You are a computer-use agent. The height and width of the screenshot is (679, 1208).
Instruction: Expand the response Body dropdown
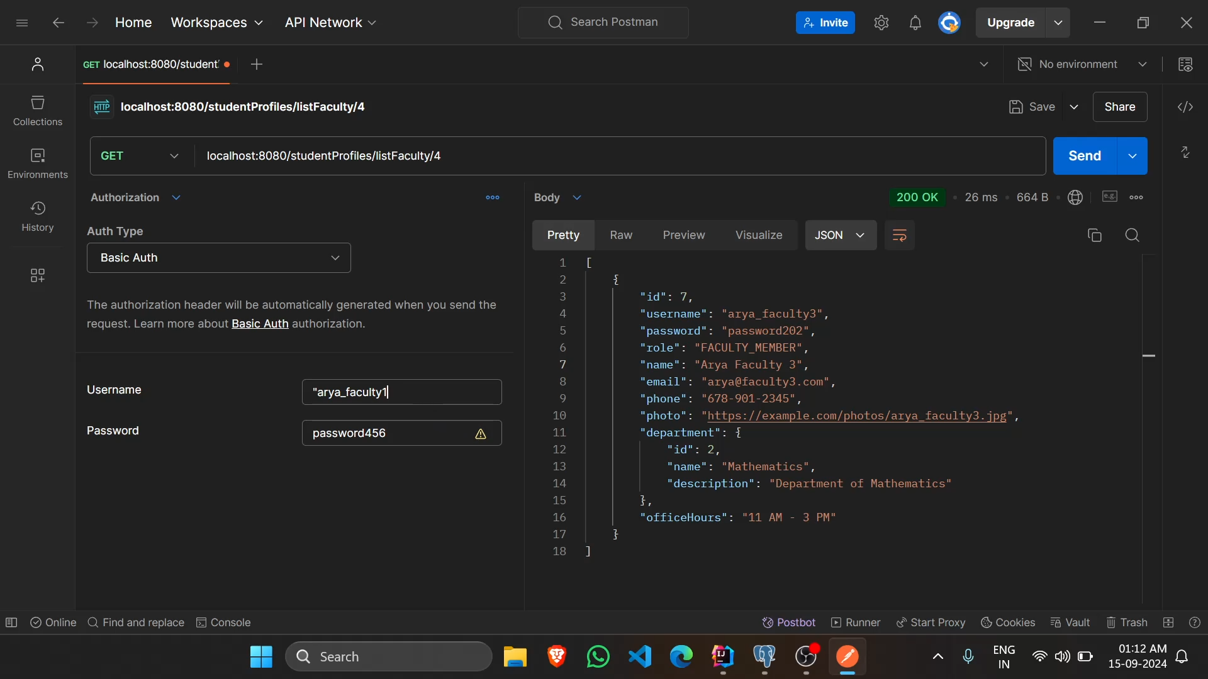[x=557, y=197]
